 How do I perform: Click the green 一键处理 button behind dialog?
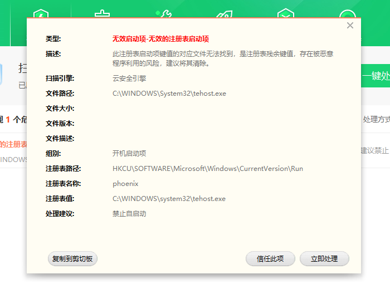point(376,76)
